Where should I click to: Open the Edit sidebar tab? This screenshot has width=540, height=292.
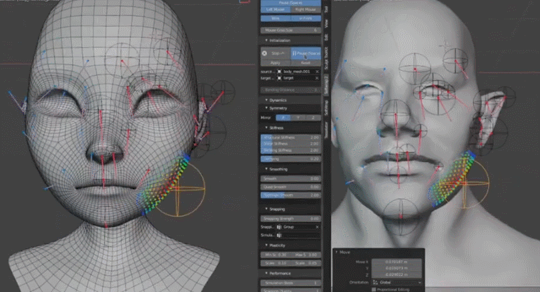coord(326,37)
